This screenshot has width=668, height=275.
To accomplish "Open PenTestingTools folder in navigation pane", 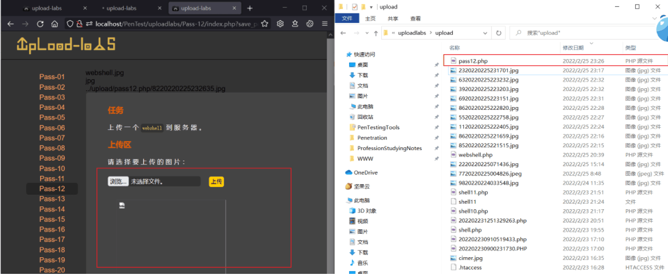I will click(378, 127).
